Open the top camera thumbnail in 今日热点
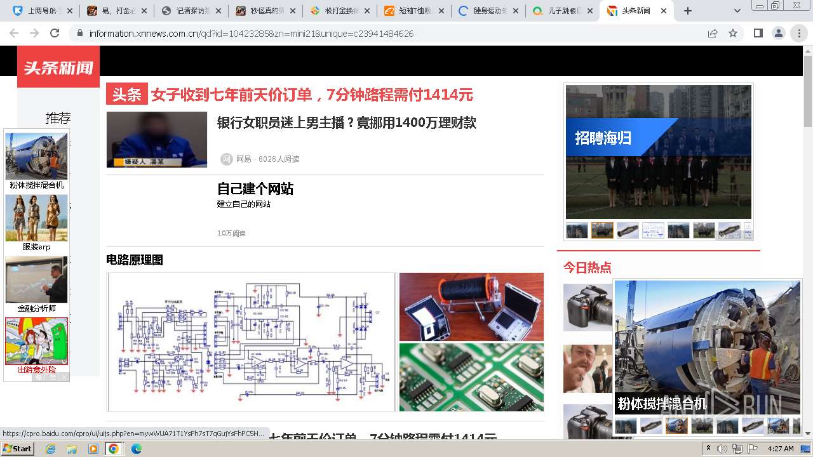The width and height of the screenshot is (813, 457). pos(588,307)
